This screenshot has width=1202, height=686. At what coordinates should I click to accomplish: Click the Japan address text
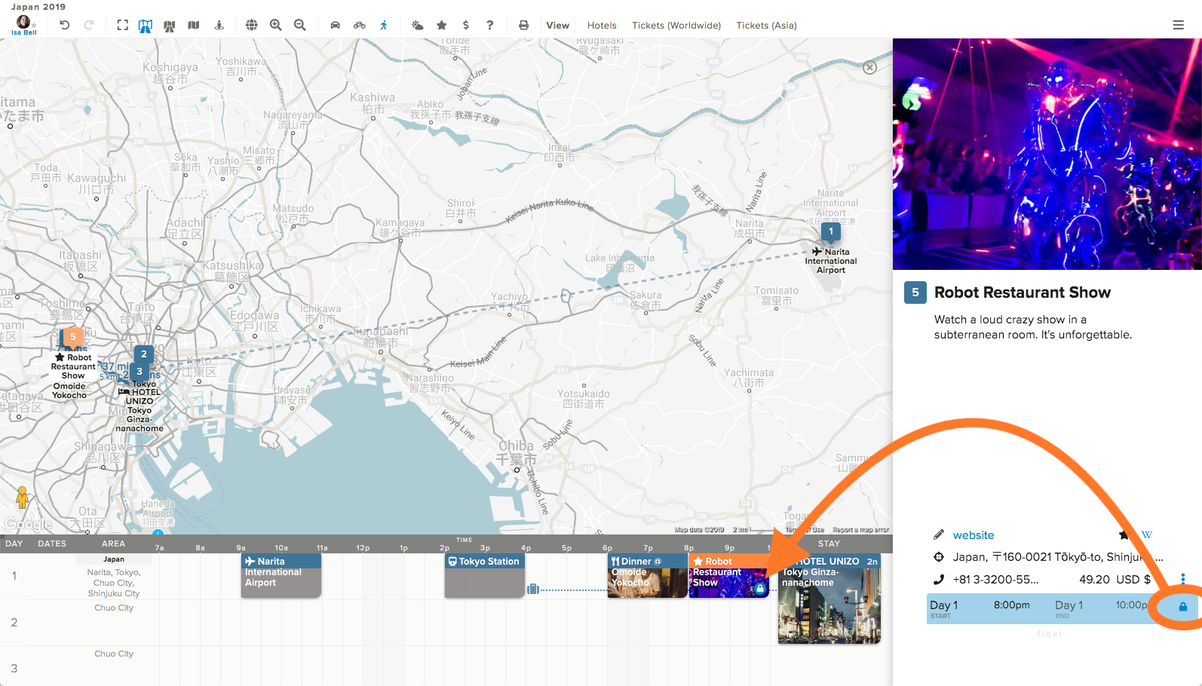pos(1058,557)
